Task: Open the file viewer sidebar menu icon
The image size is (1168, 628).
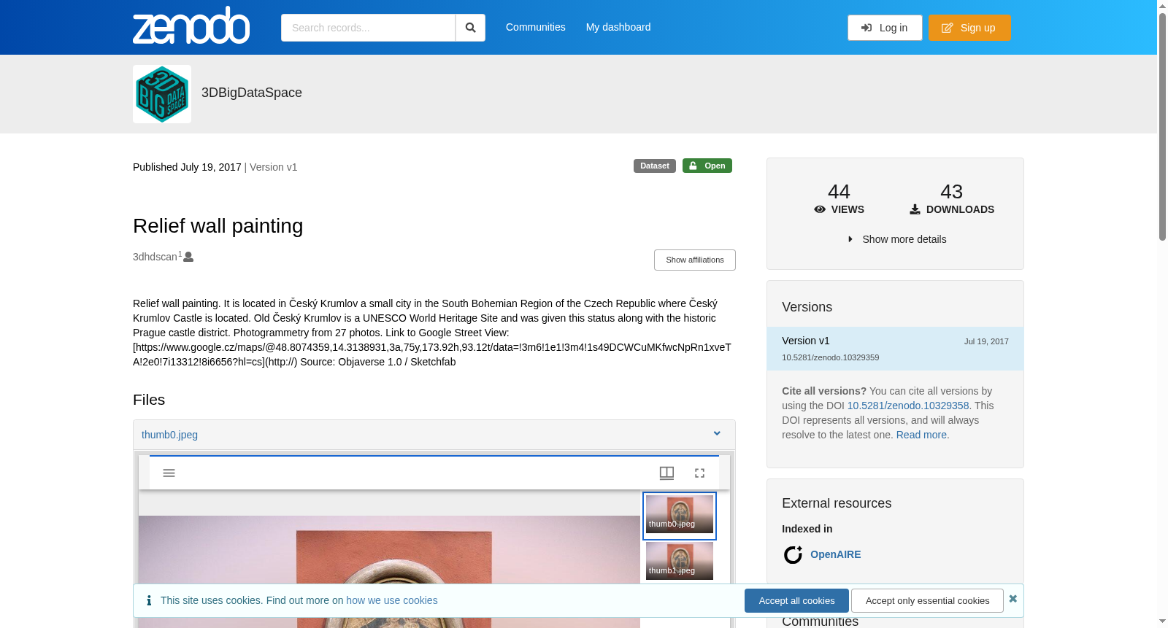Action: (x=169, y=473)
